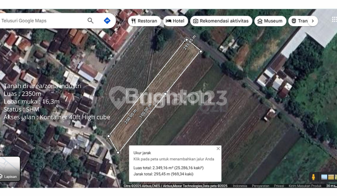The height and width of the screenshot is (196, 337).
Task: Show more category chips with chevron arrow
Action: pos(313,21)
